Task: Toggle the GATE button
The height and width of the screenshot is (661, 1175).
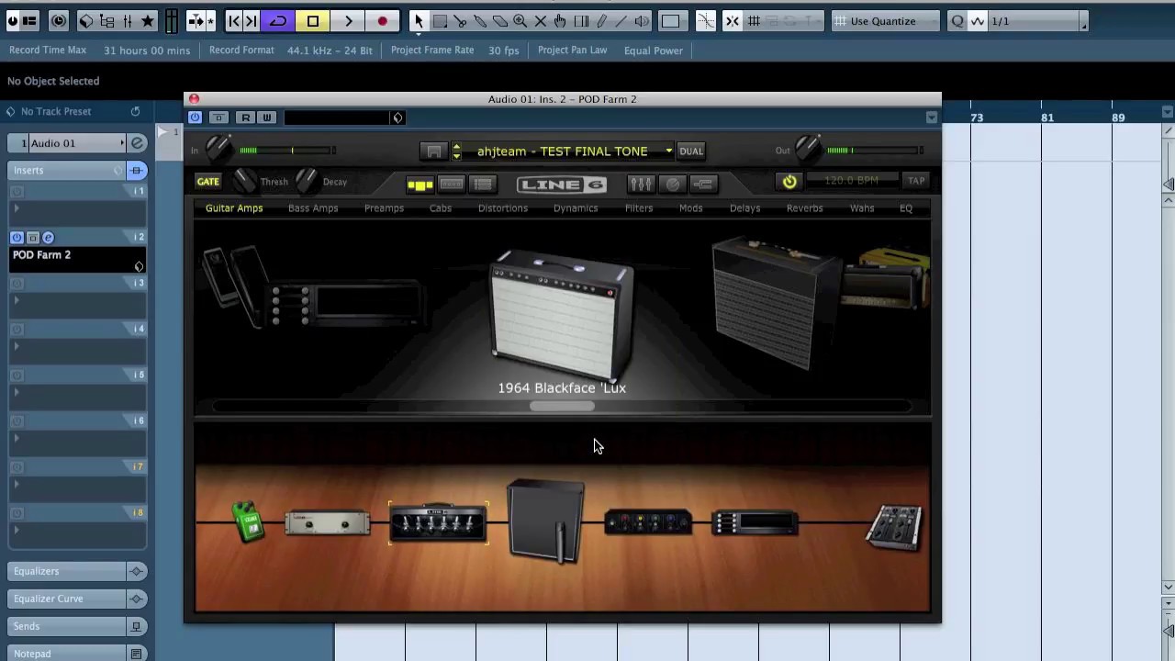Action: coord(208,182)
